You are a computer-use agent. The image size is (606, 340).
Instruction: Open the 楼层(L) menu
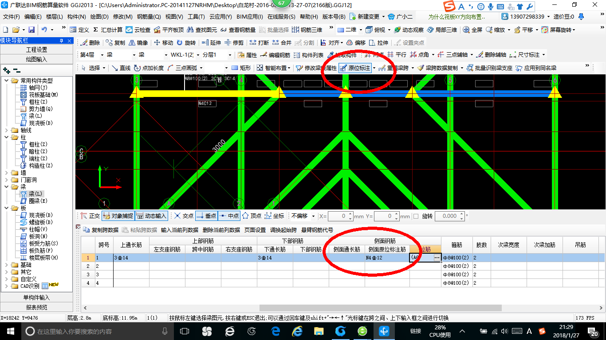click(55, 17)
